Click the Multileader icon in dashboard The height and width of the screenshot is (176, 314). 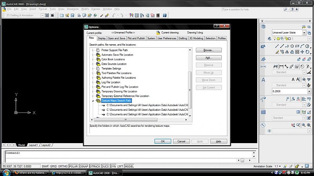point(288,99)
